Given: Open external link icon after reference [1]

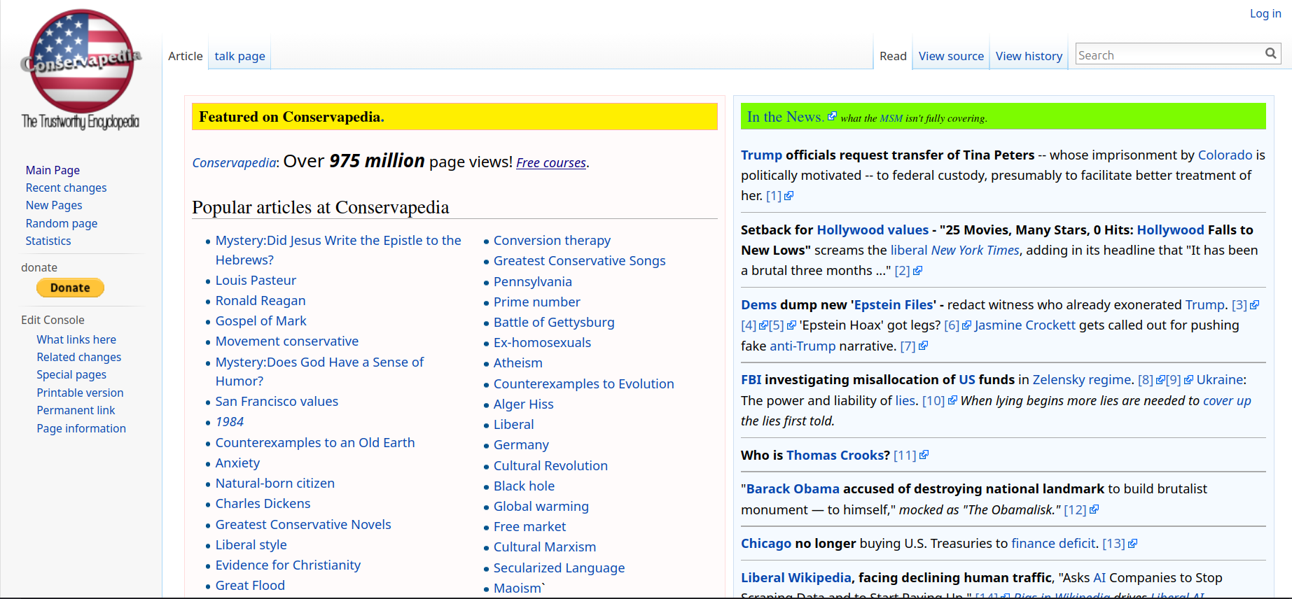Looking at the screenshot, I should [x=789, y=196].
